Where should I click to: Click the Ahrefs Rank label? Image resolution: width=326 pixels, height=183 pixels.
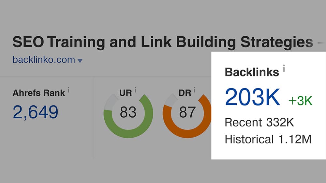[x=39, y=93]
